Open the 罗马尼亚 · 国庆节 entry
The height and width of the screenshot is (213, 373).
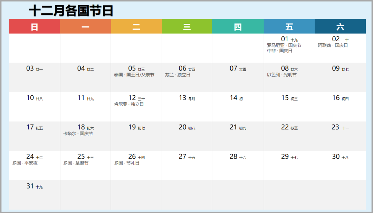coord(284,45)
